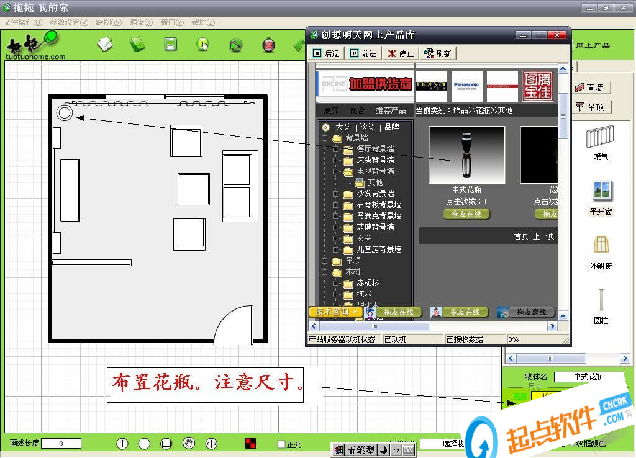
Task: Expand the 石膏板背景墙 tree node
Action: pyautogui.click(x=336, y=205)
